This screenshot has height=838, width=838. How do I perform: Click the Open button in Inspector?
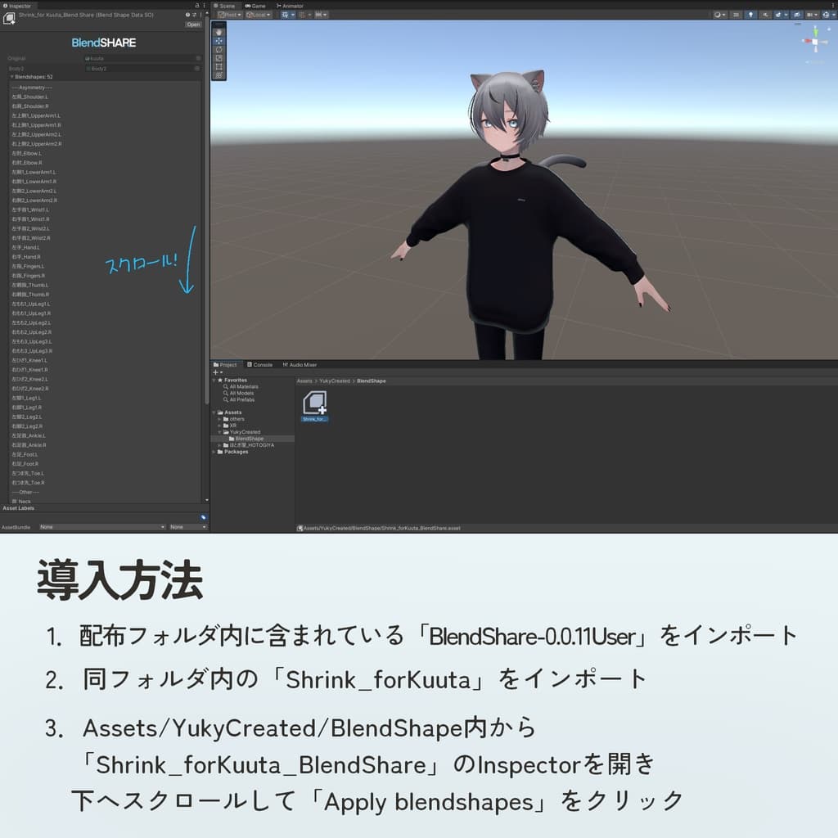[193, 25]
